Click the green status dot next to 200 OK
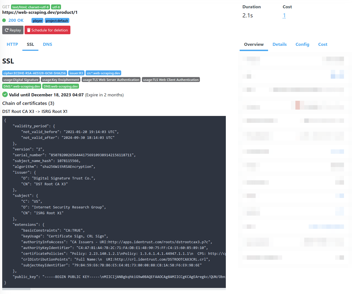352x294 pixels. (x=4, y=20)
